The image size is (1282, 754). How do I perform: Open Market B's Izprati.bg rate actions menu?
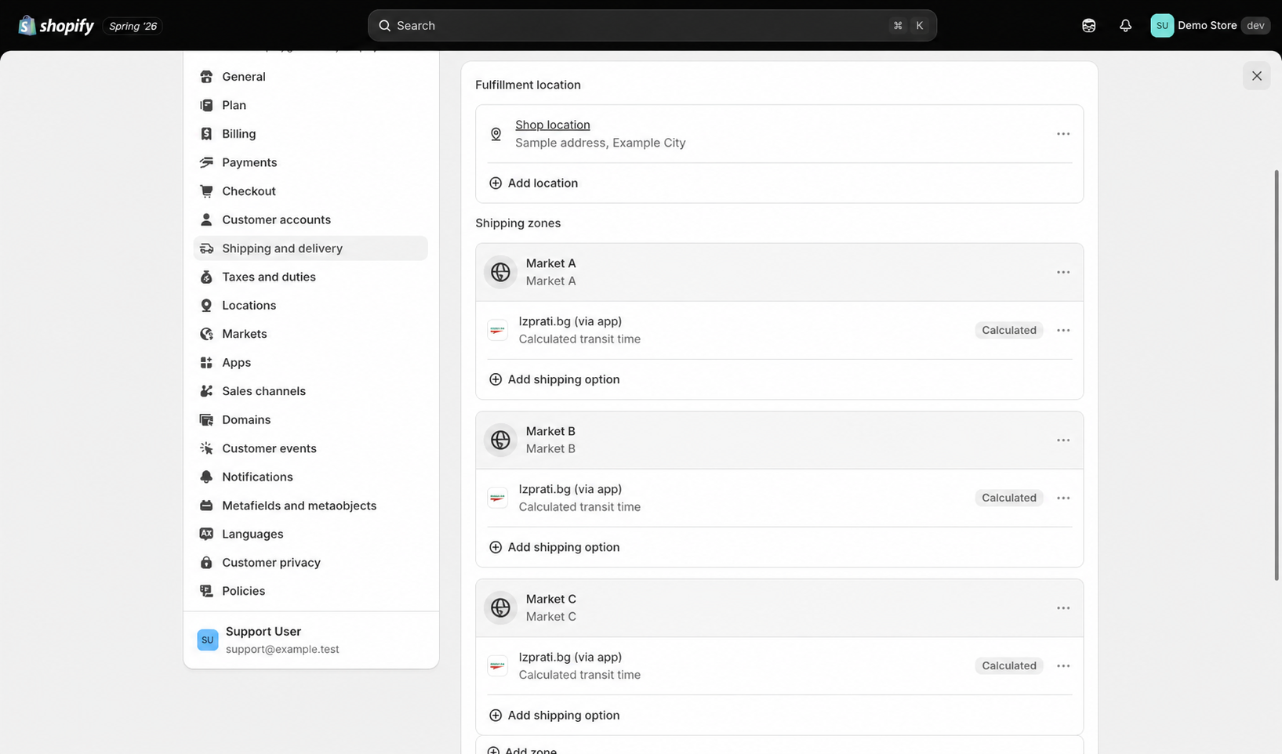click(x=1063, y=498)
